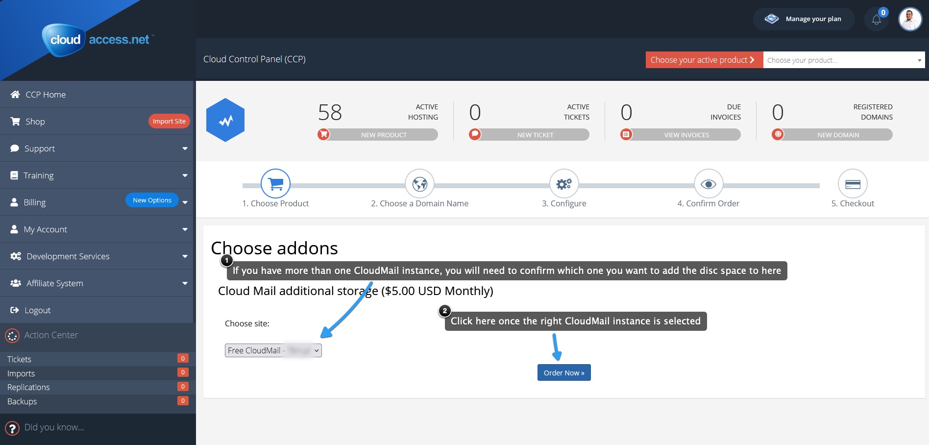
Task: Select the Choose Product step cart icon
Action: (276, 184)
